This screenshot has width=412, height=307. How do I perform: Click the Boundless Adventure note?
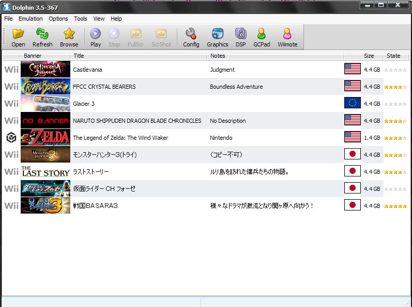pos(236,87)
